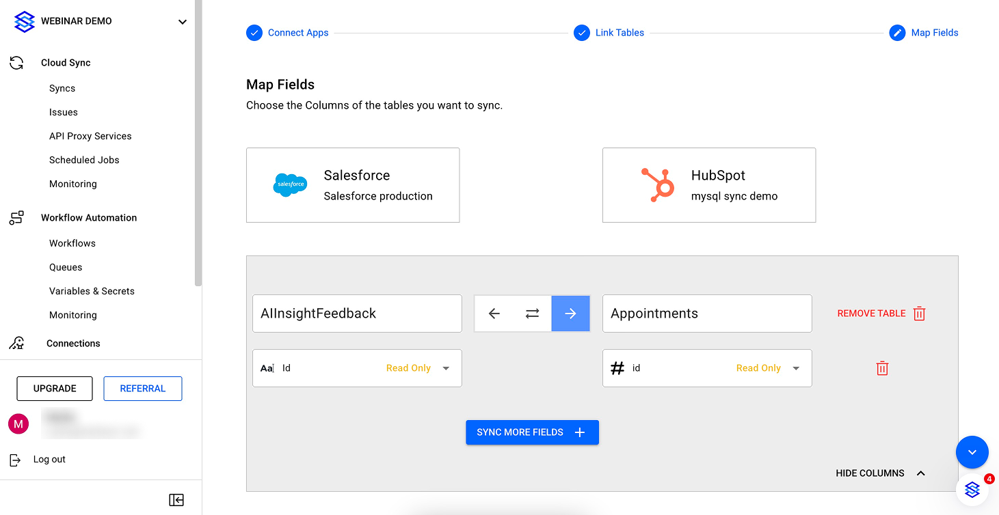Select right arrow sync direction
The image size is (999, 515).
tap(570, 314)
